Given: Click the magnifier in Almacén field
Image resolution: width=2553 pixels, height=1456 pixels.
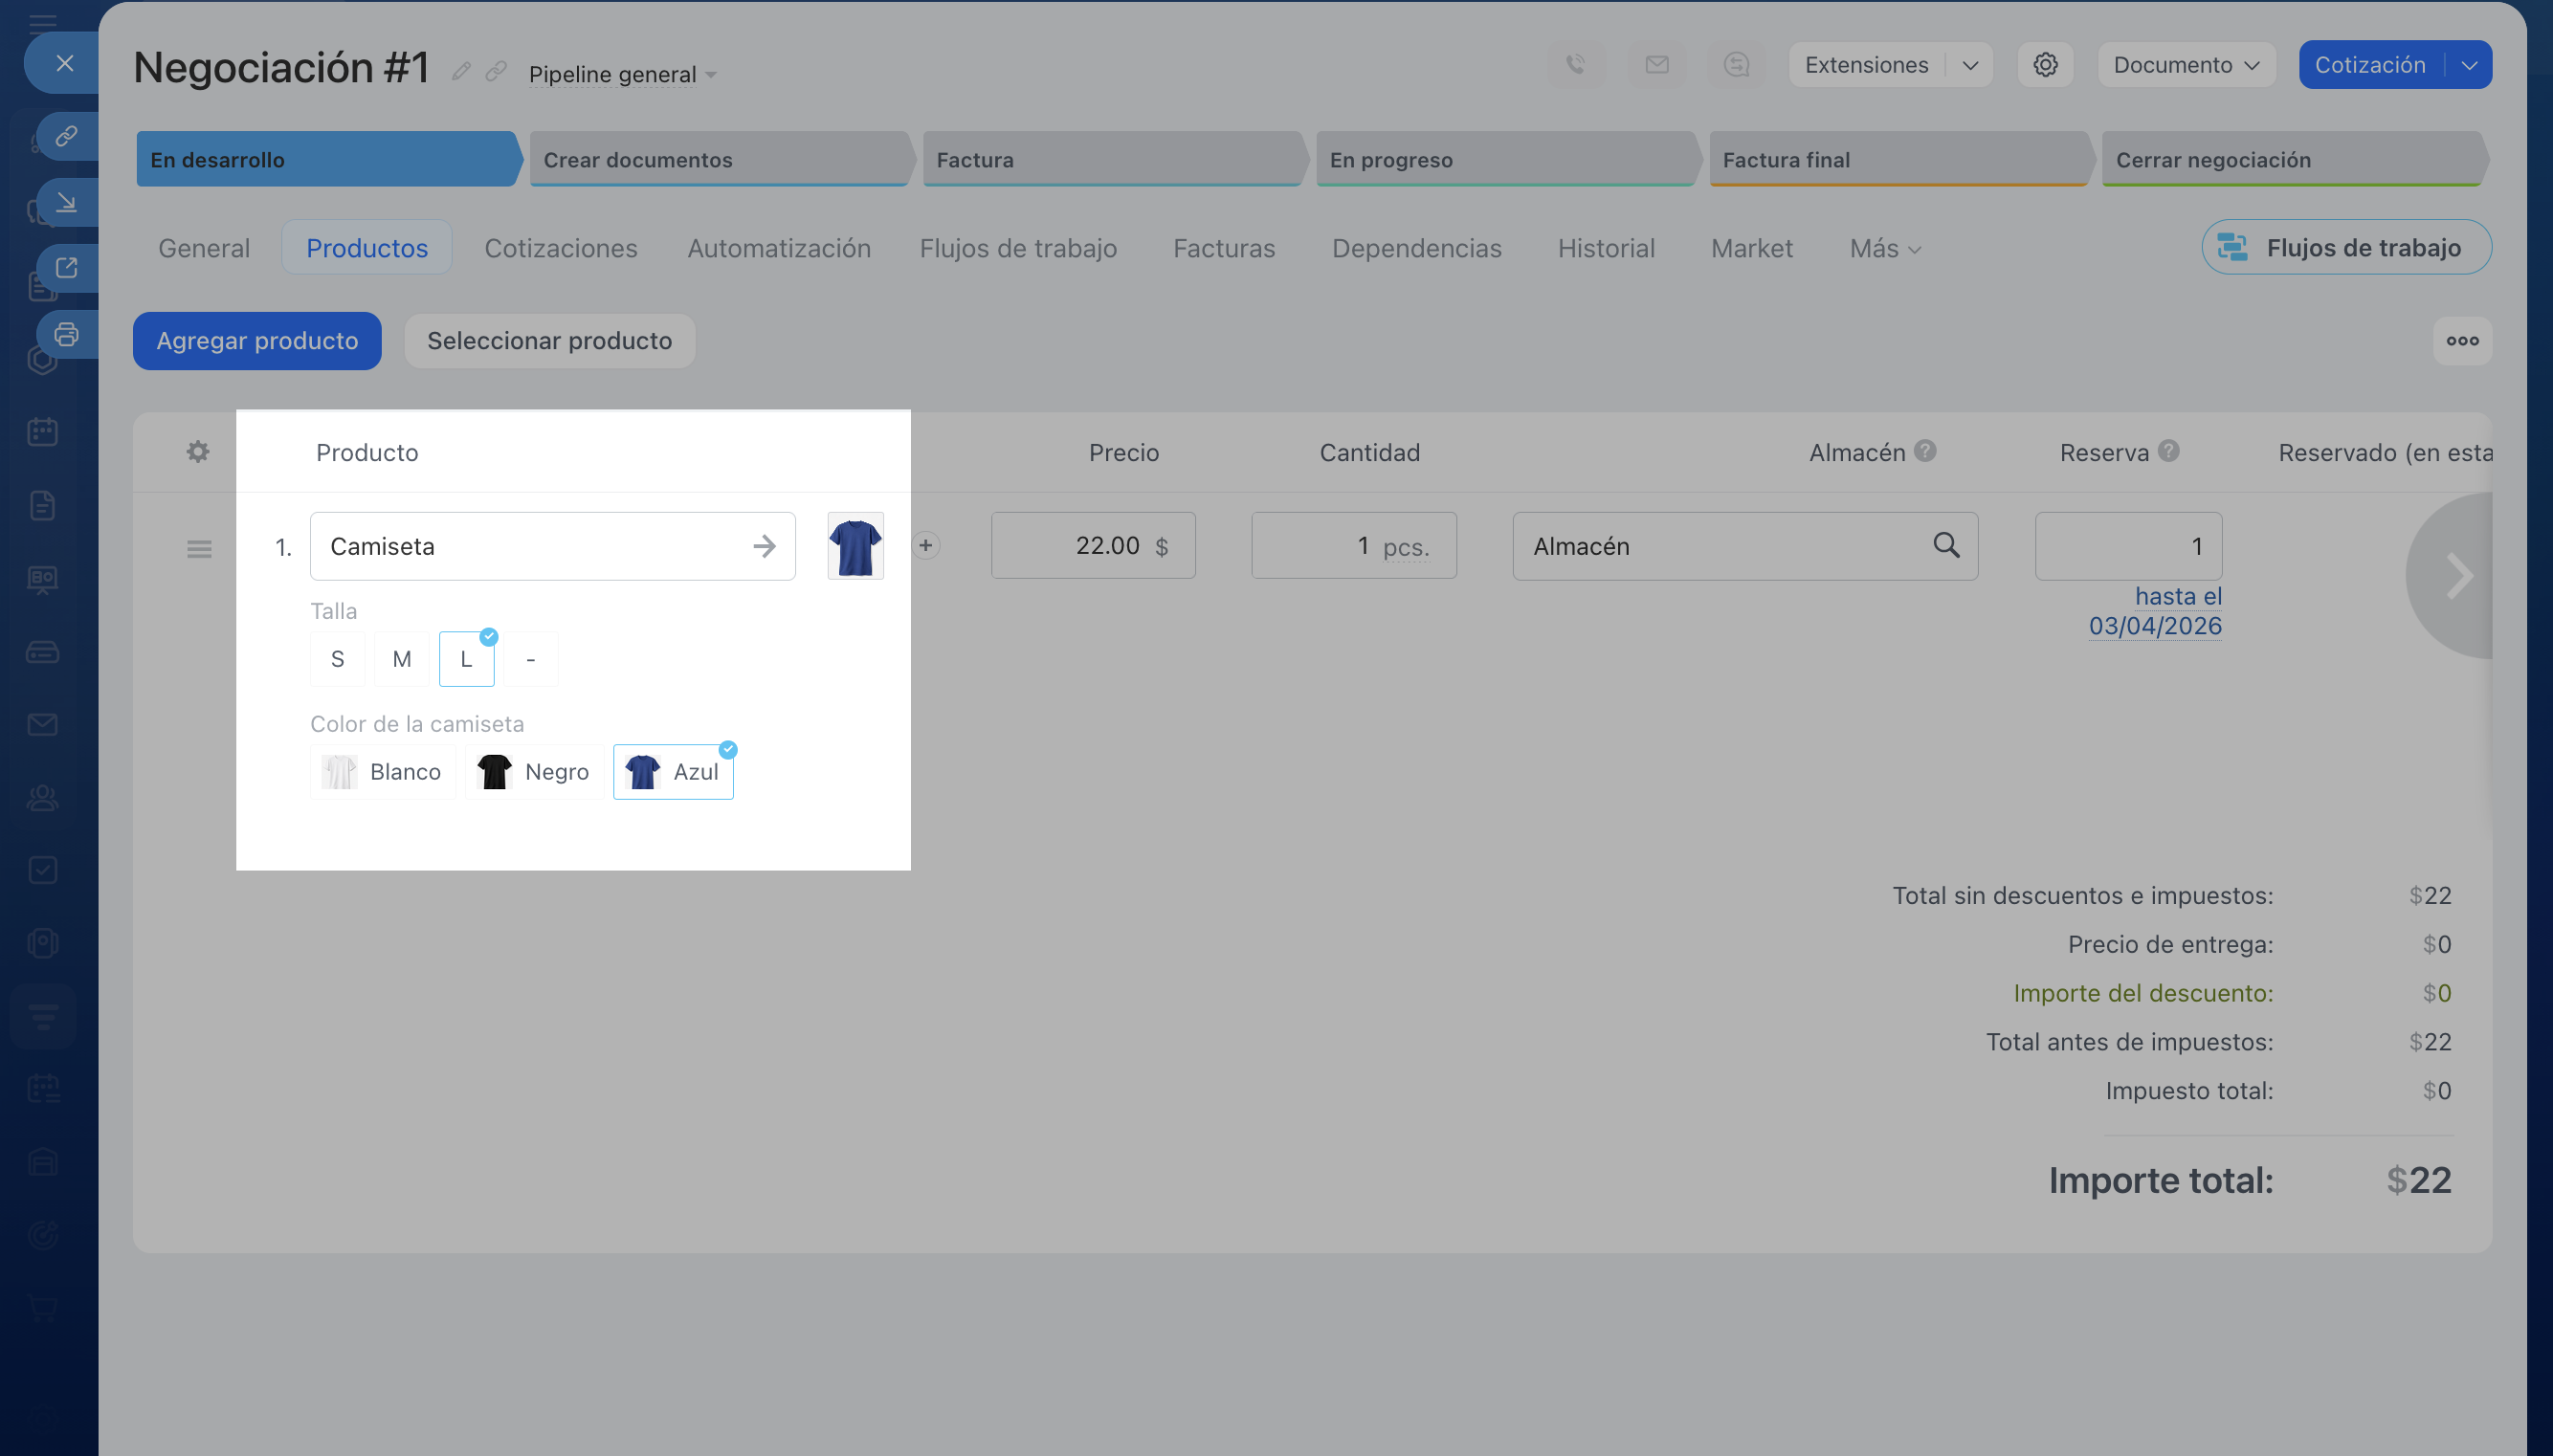Looking at the screenshot, I should [x=1946, y=546].
